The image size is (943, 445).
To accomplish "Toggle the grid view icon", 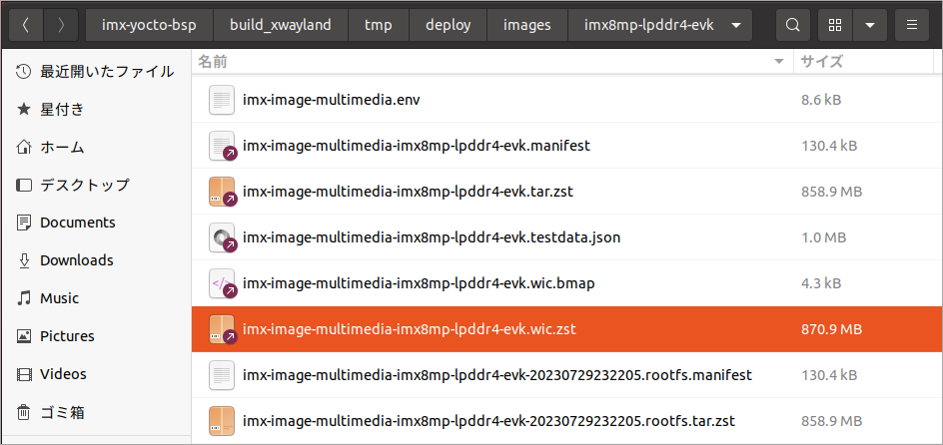I will pos(834,25).
